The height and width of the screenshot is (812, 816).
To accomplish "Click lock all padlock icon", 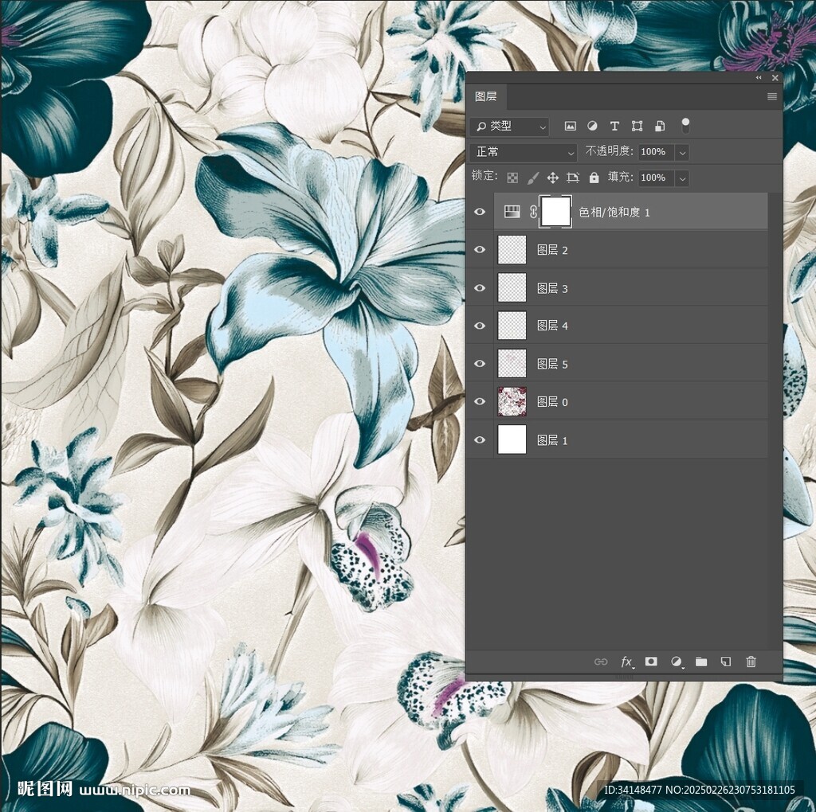I will (594, 178).
